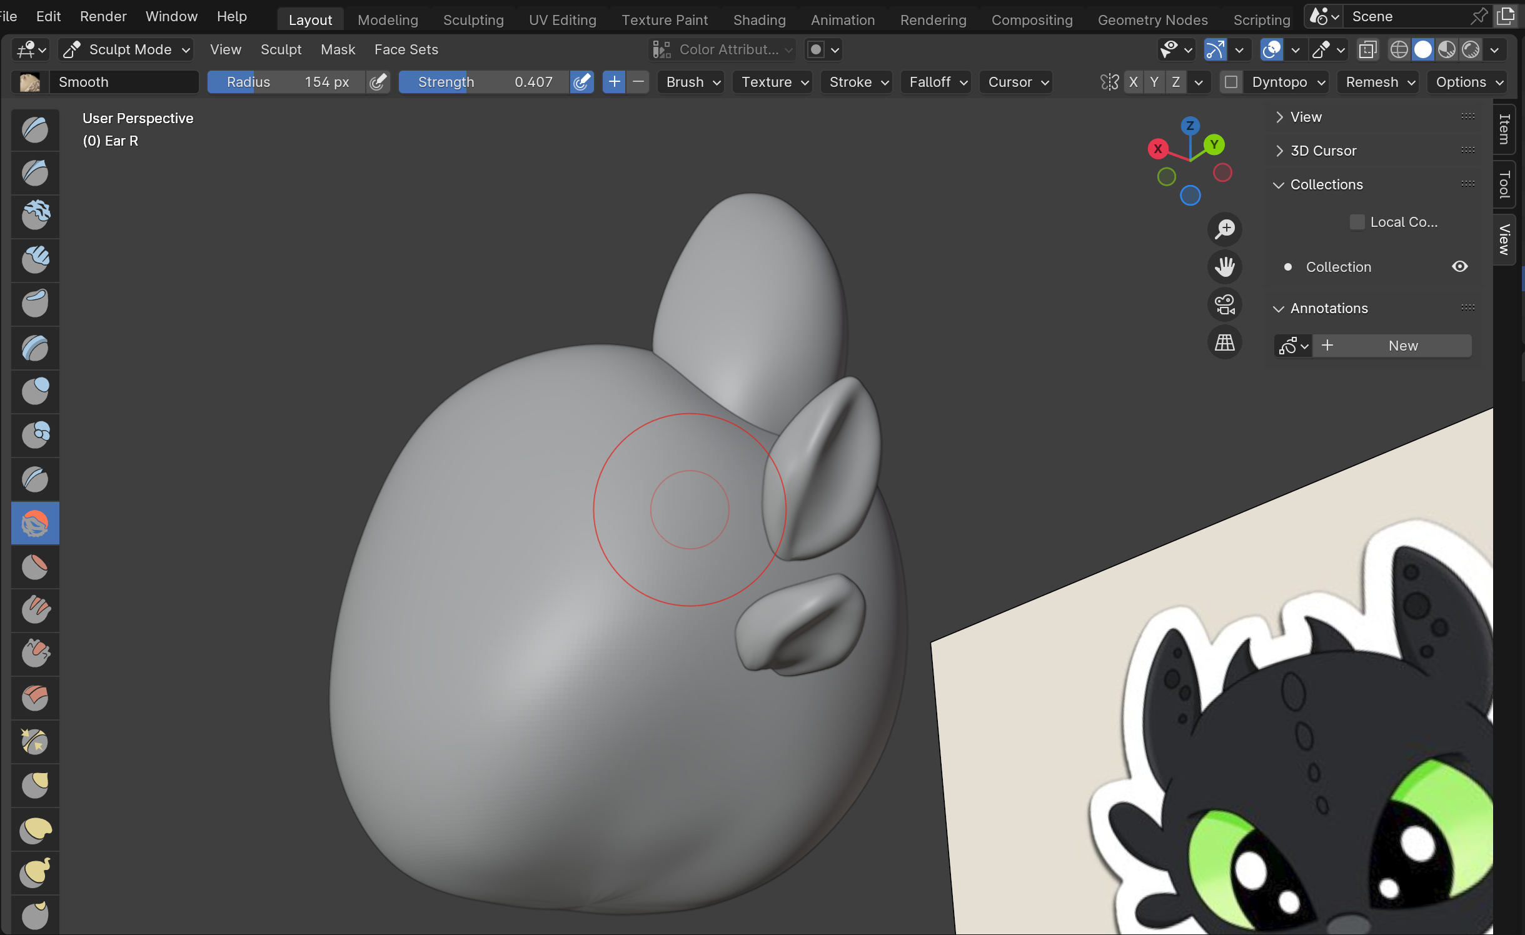This screenshot has width=1525, height=935.
Task: Select the Scrape brush tool
Action: [x=35, y=654]
